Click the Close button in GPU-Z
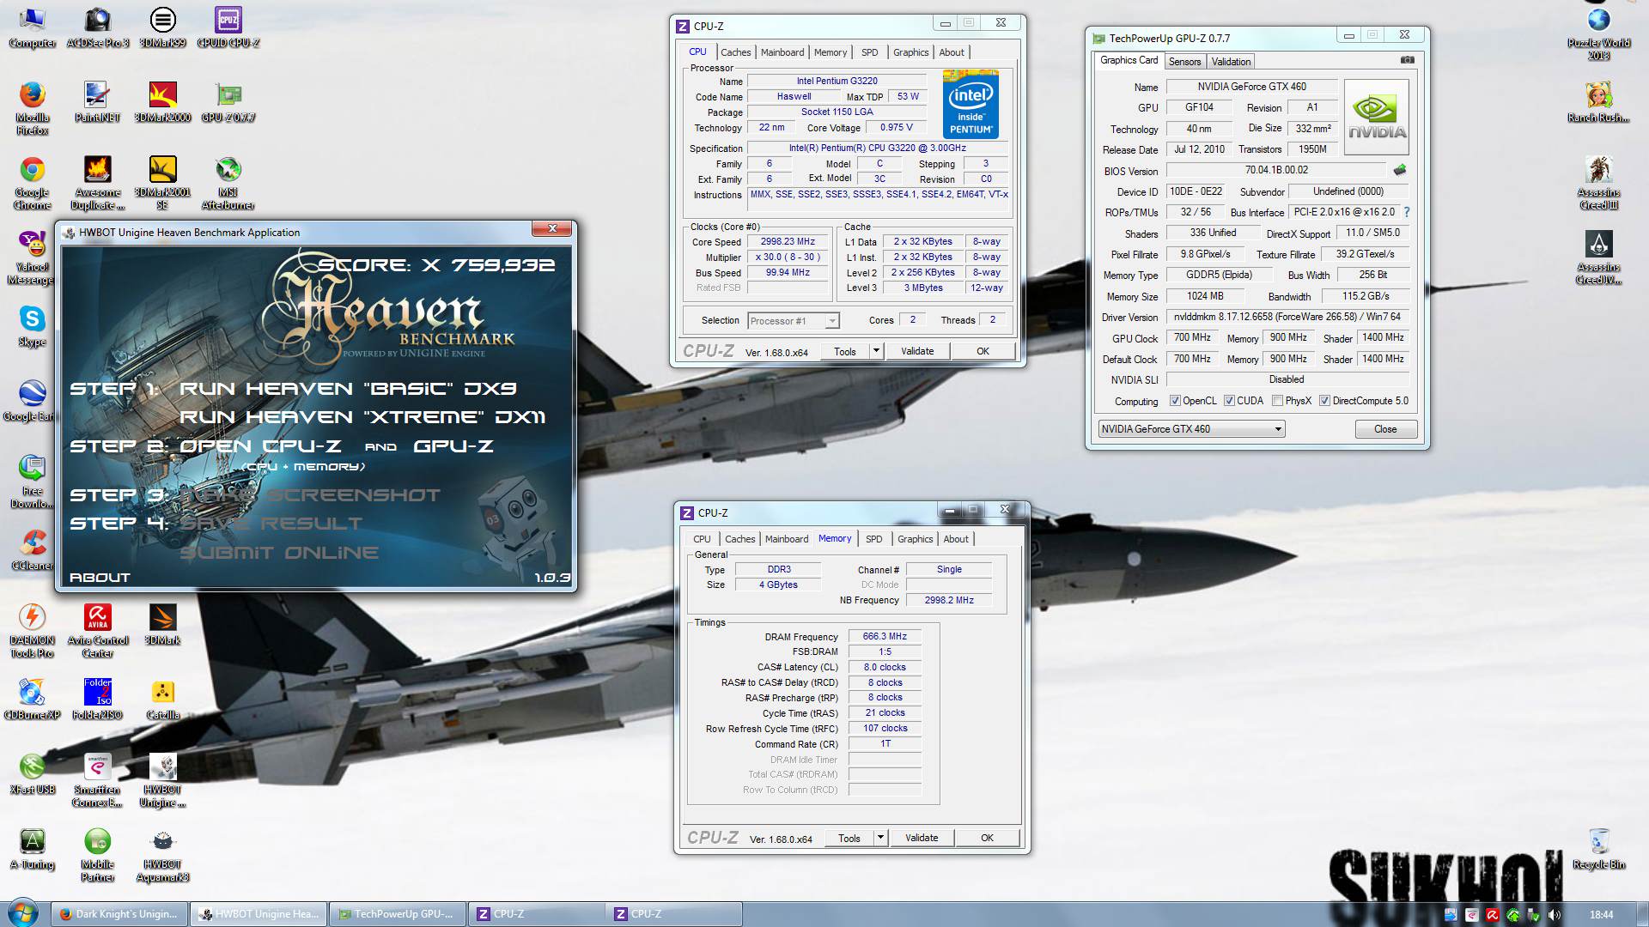The width and height of the screenshot is (1649, 927). (x=1385, y=429)
